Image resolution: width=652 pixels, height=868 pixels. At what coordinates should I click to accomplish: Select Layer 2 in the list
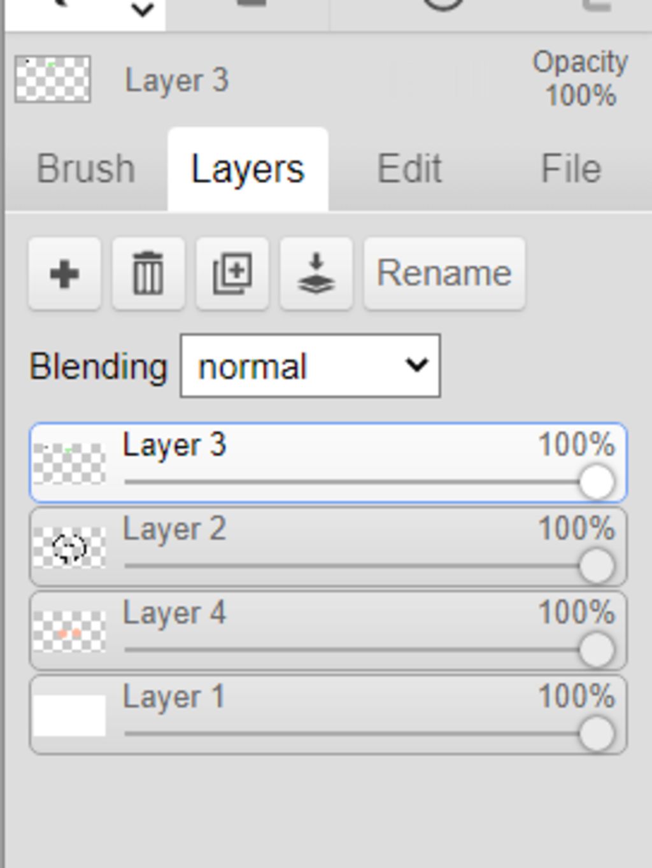[x=329, y=547]
